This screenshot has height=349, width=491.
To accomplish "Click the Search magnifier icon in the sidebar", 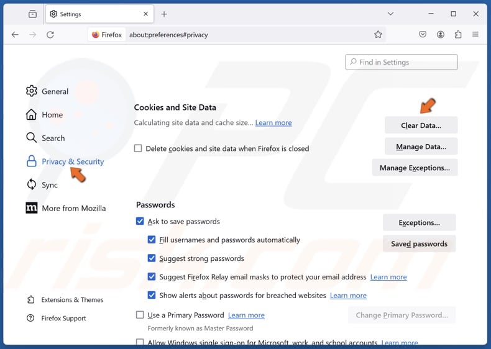I will coord(31,138).
